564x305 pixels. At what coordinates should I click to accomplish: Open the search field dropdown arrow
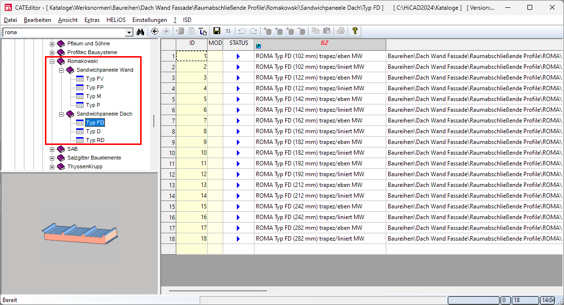(x=129, y=32)
